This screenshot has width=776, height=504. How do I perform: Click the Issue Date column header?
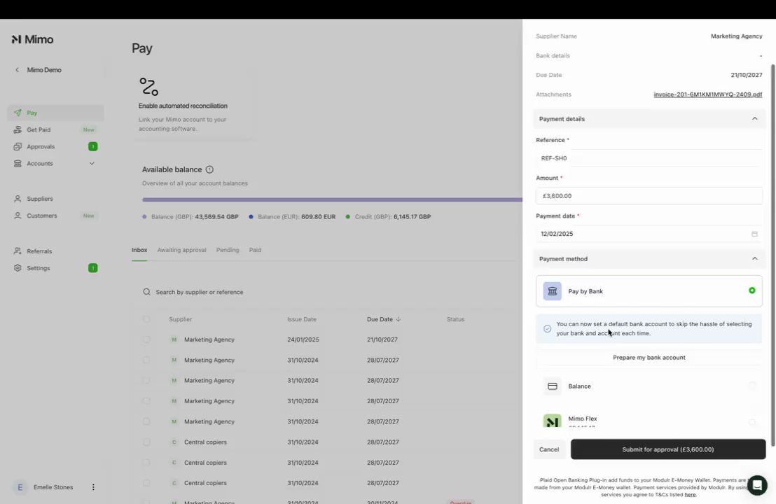pos(301,319)
